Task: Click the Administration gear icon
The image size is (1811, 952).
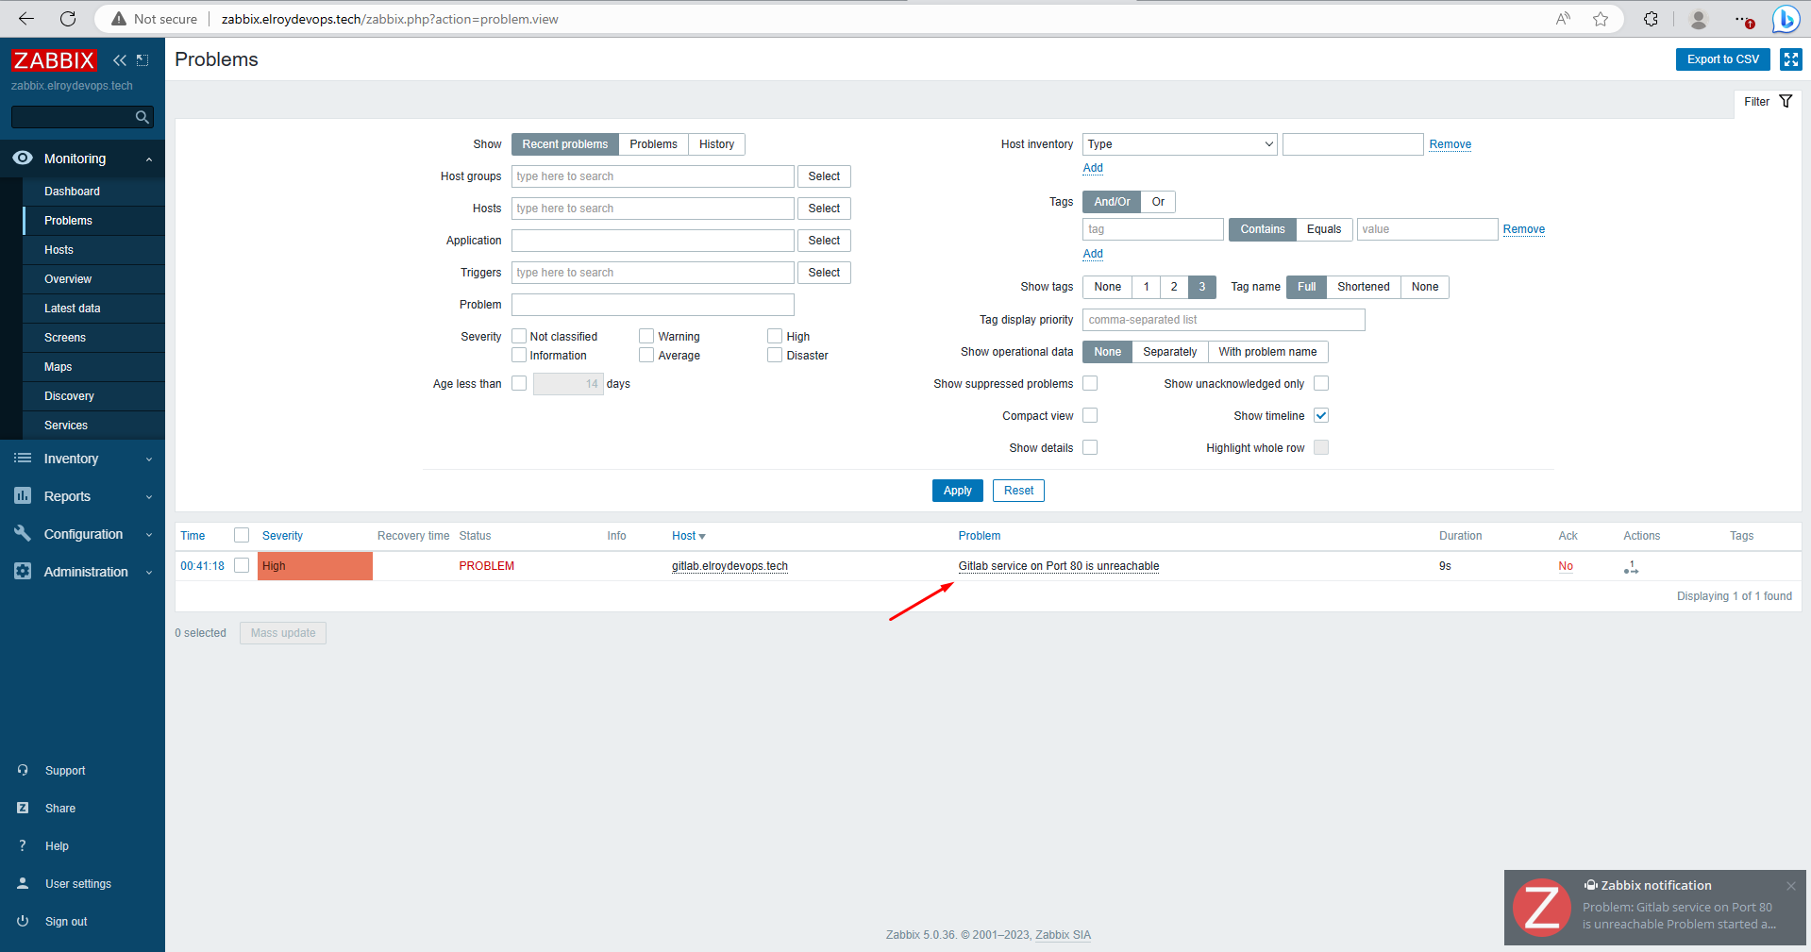Action: [x=23, y=571]
